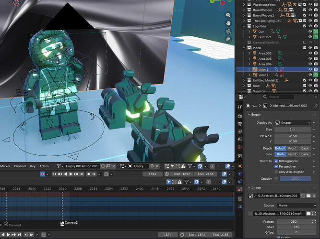Refresh the Frames count
Viewport: 320px width, 239px height.
(x=314, y=221)
